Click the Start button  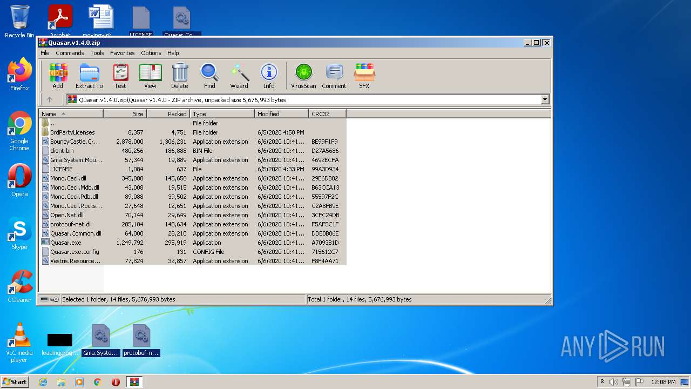click(x=15, y=381)
